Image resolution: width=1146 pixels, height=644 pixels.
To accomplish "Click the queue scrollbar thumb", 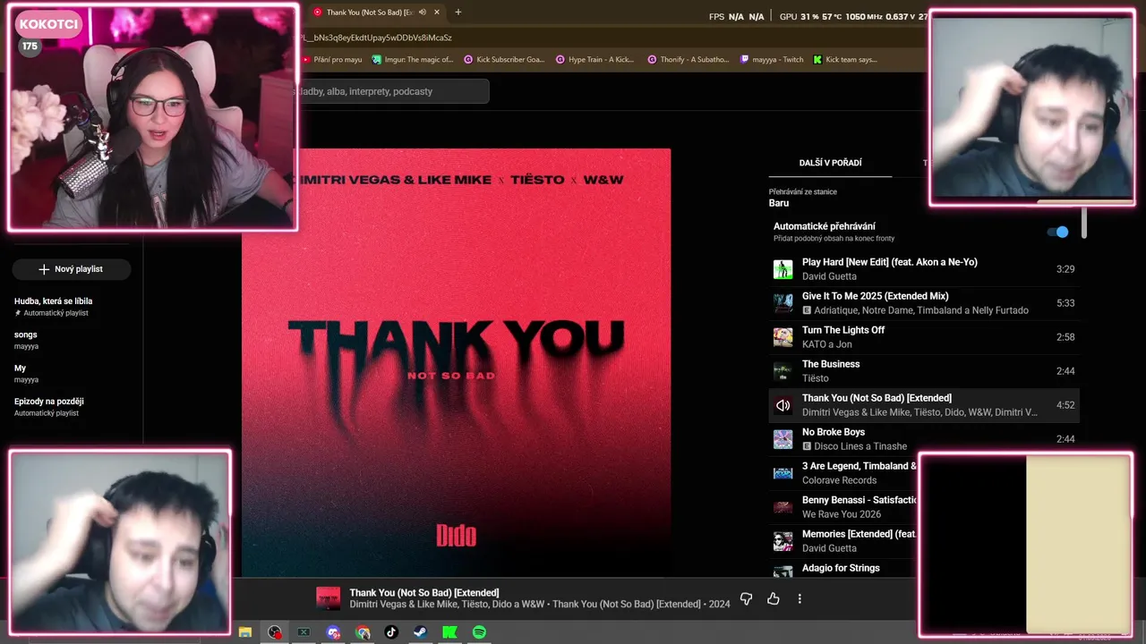I will pos(1083,222).
